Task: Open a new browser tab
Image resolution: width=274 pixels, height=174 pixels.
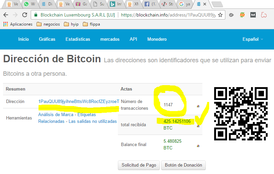Action: [x=217, y=4]
